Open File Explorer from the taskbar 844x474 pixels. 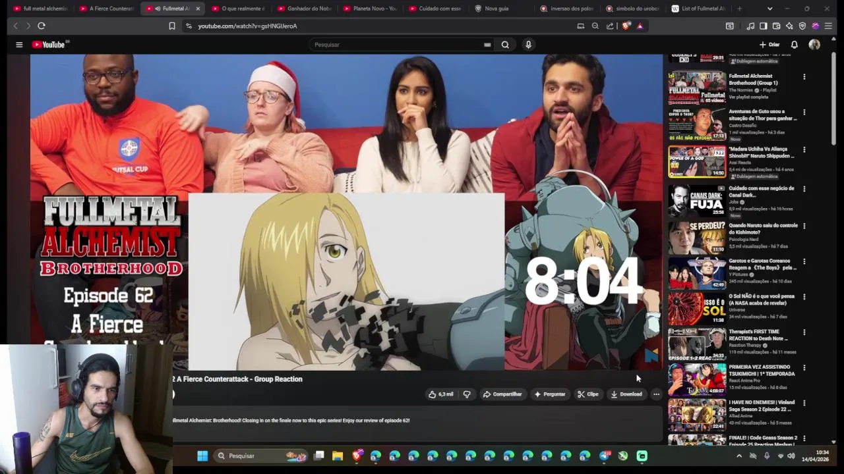click(x=338, y=456)
